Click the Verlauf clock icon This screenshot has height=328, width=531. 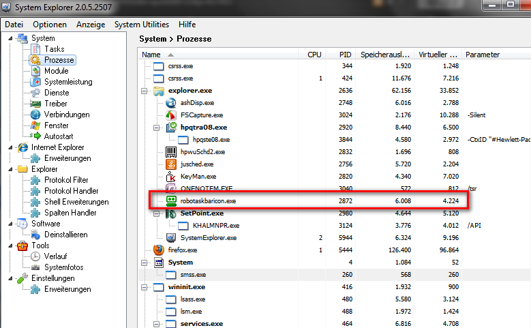pos(35,256)
